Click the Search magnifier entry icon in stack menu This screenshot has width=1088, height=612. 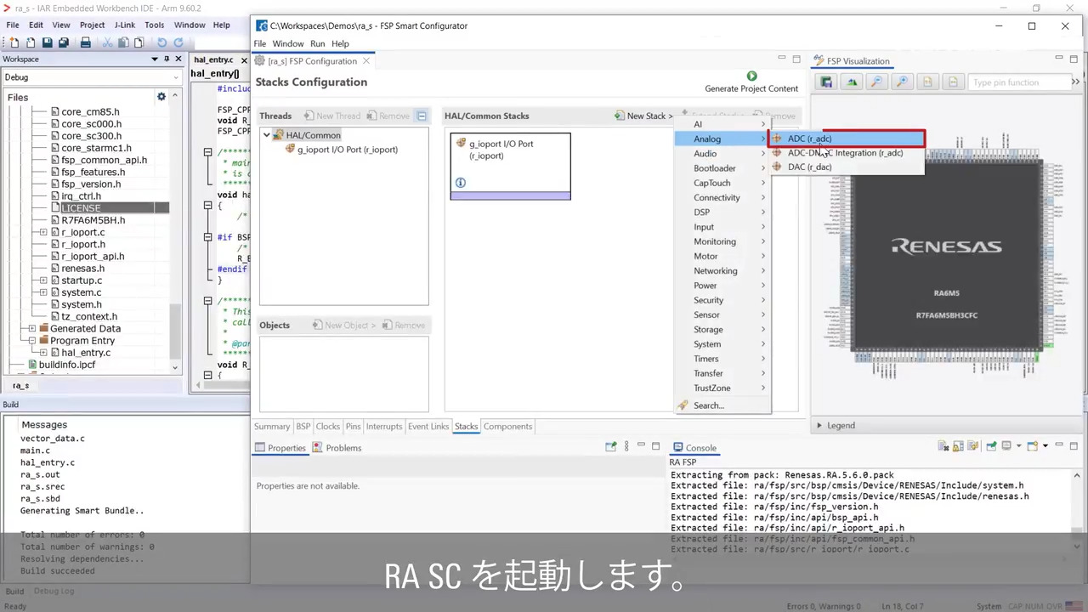click(x=683, y=405)
